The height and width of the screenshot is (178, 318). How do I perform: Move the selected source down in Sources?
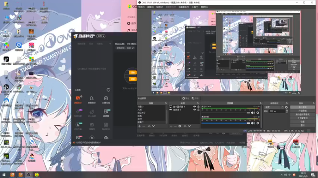tap(189, 126)
